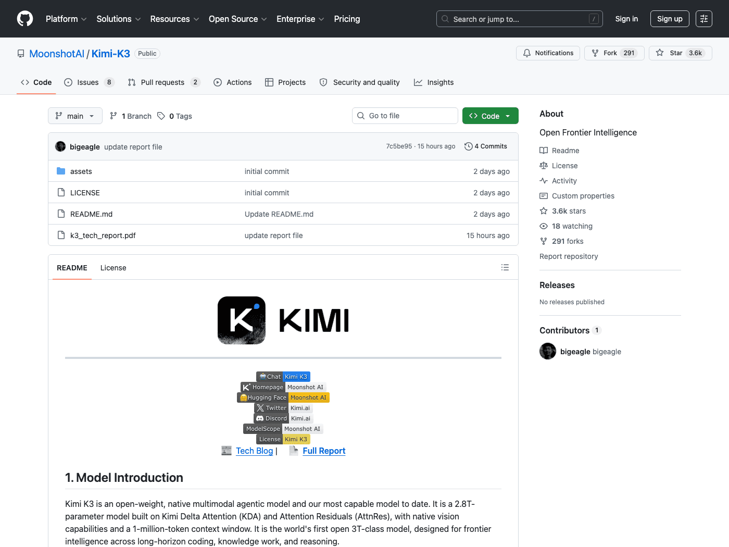The image size is (729, 547).
Task: View repository Activity
Action: 558,181
